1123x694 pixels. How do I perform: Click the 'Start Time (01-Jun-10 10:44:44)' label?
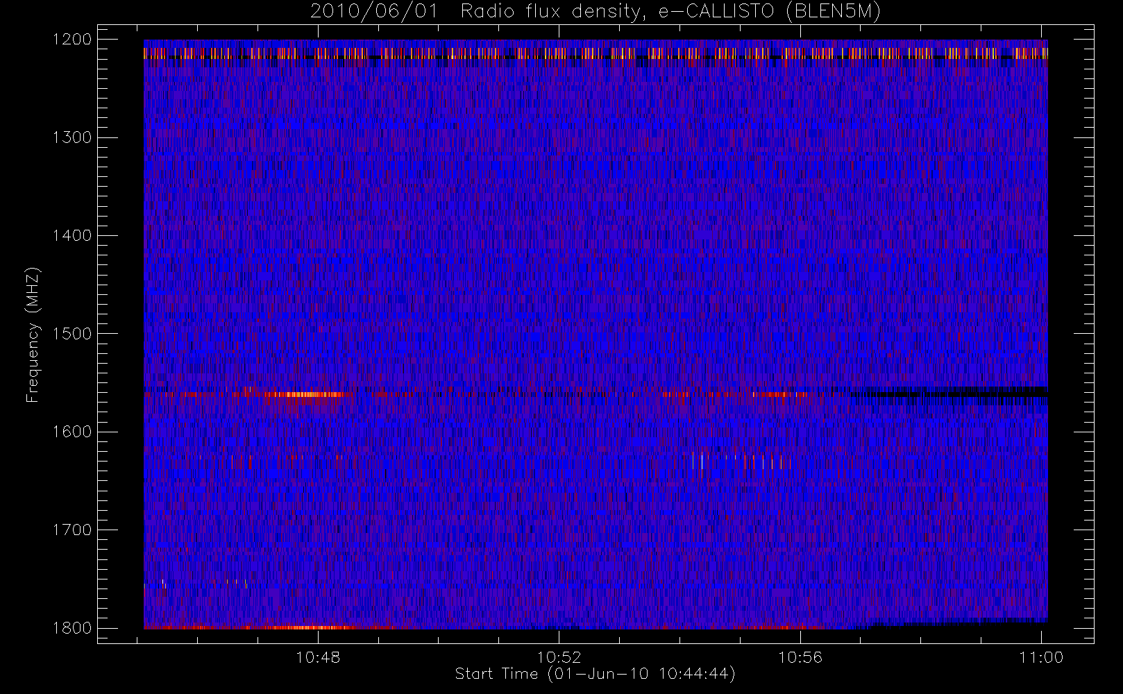click(595, 674)
